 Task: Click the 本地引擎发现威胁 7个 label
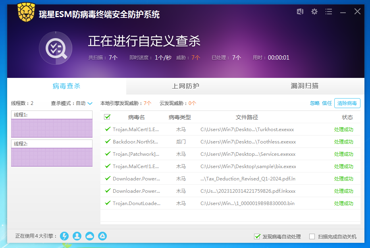point(126,103)
